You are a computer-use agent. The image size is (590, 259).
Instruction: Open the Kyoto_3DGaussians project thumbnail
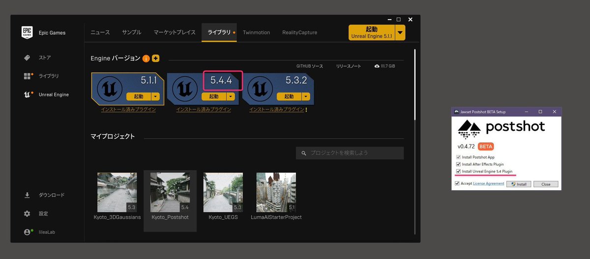click(117, 192)
